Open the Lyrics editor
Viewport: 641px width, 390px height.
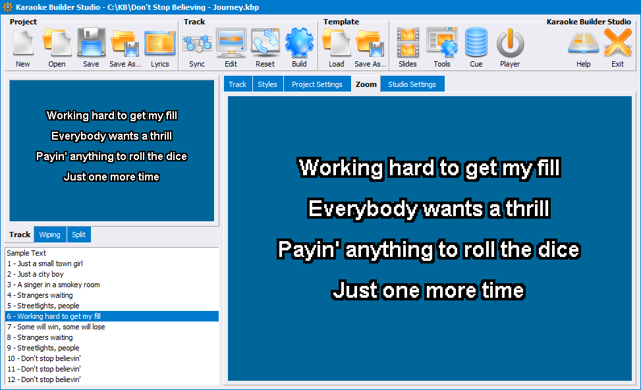[160, 48]
